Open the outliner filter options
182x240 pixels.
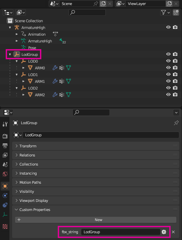pyautogui.click(x=165, y=12)
